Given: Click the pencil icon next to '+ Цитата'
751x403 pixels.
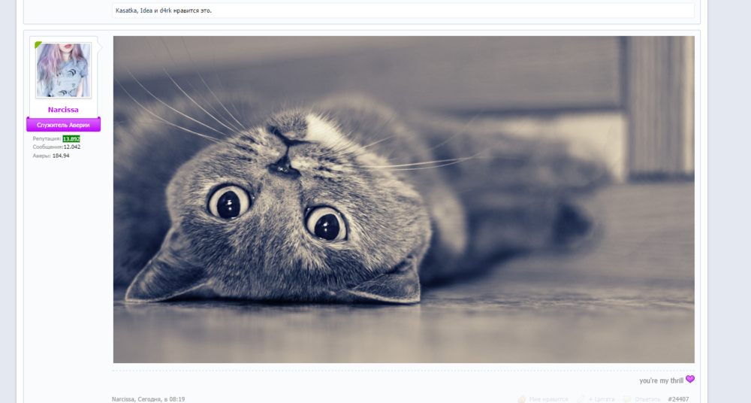Looking at the screenshot, I should 581,399.
